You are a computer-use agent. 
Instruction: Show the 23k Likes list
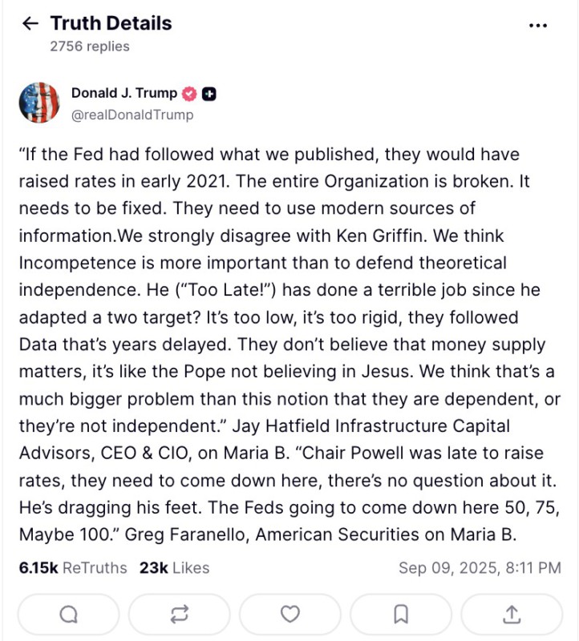174,568
